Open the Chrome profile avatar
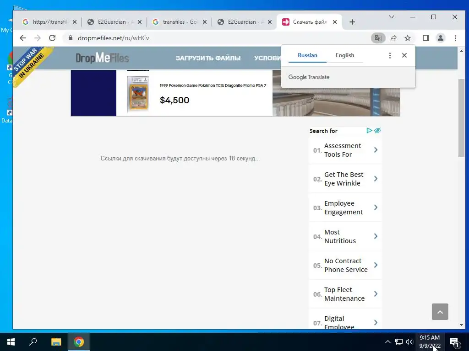 click(441, 38)
